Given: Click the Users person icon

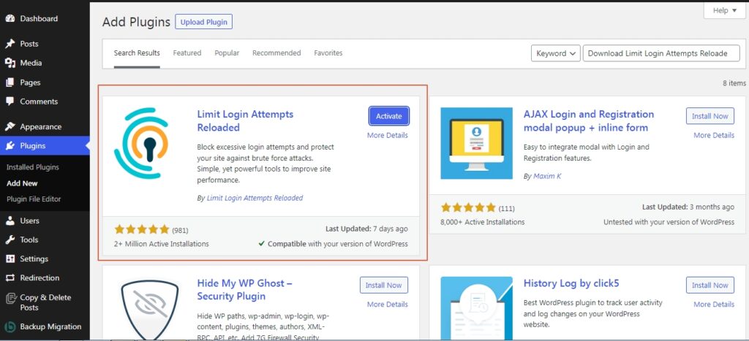Looking at the screenshot, I should click(x=10, y=221).
